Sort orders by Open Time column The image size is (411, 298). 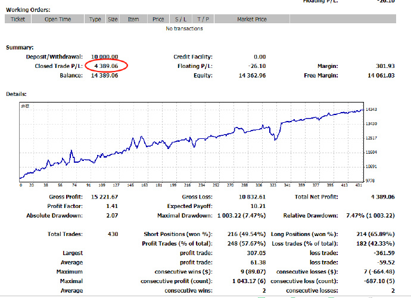[x=57, y=19]
